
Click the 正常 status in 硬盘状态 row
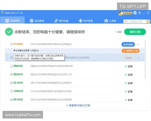click(x=129, y=66)
